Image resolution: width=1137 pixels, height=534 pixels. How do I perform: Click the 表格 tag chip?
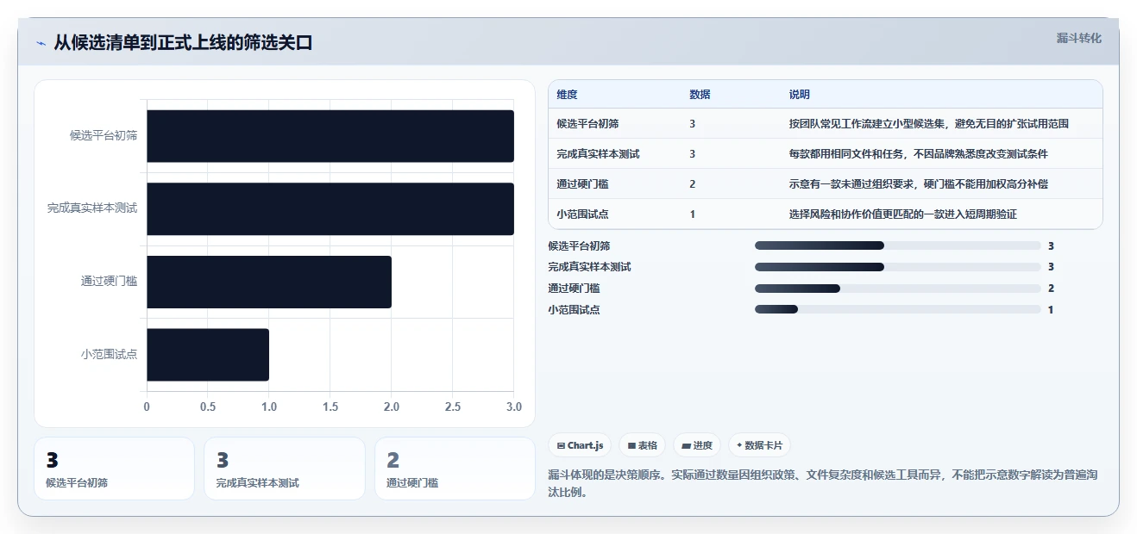[x=642, y=445]
